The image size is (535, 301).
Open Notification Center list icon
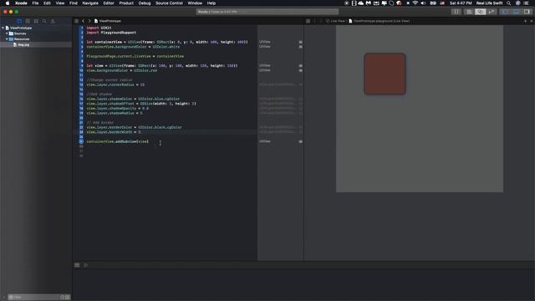(x=526, y=3)
